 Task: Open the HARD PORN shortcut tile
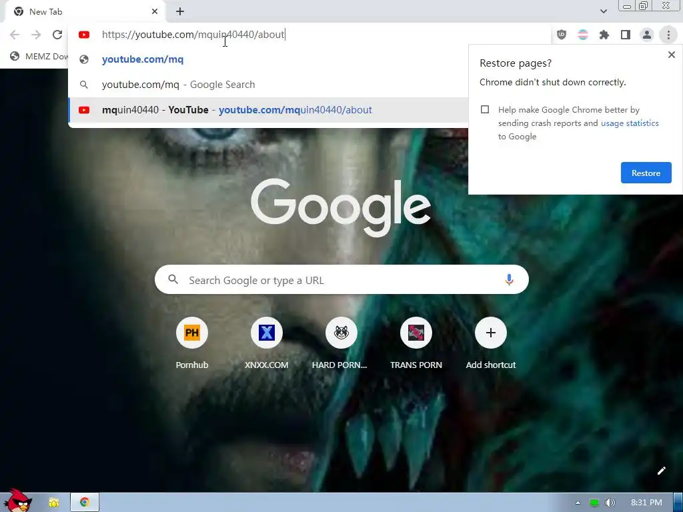pyautogui.click(x=341, y=343)
